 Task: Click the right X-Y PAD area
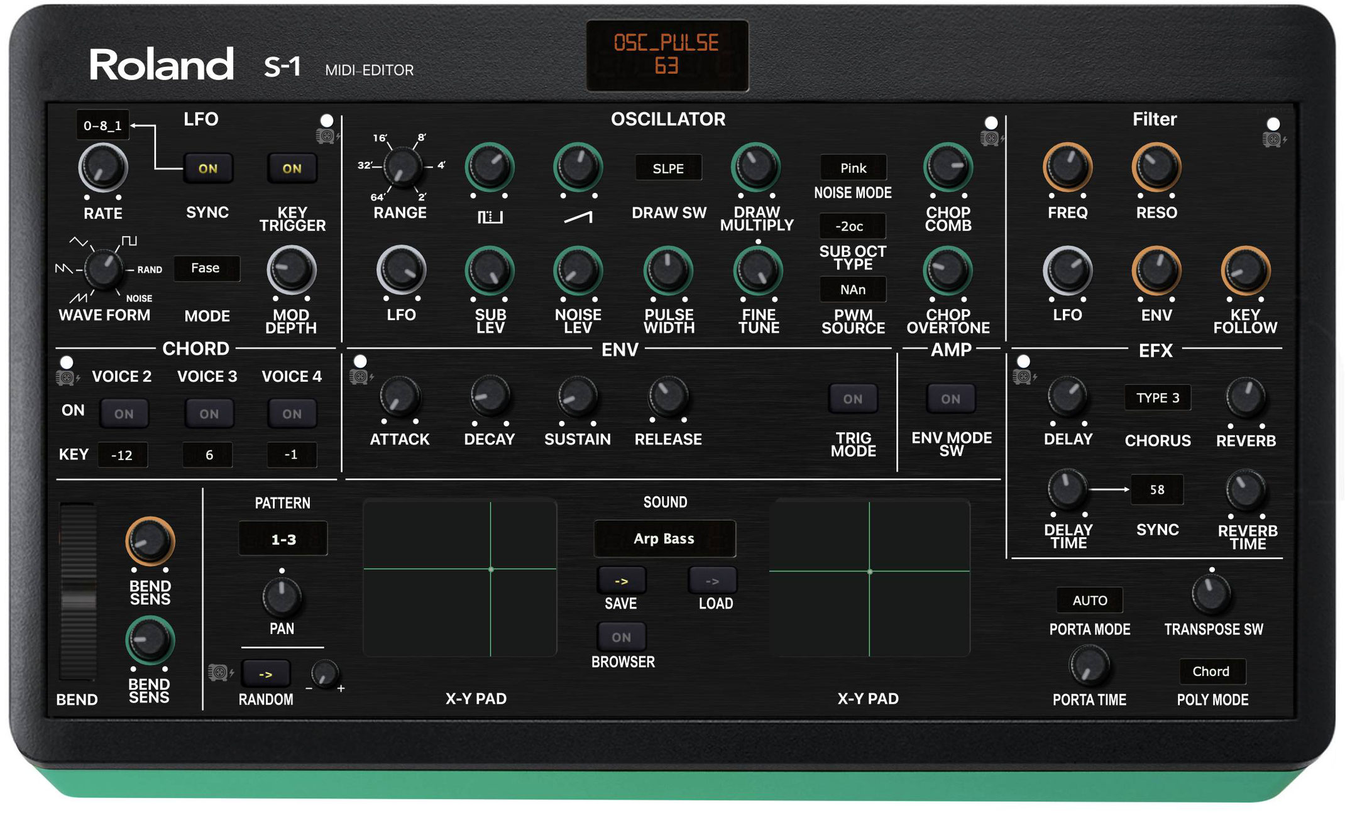point(870,578)
